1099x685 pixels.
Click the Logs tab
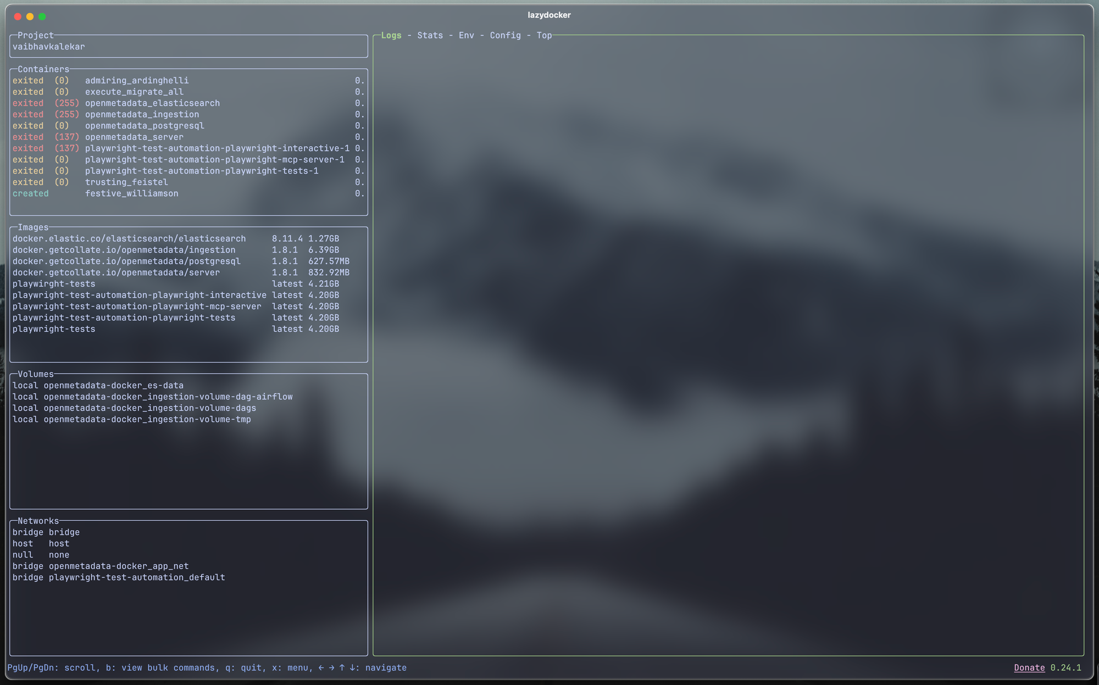point(391,36)
